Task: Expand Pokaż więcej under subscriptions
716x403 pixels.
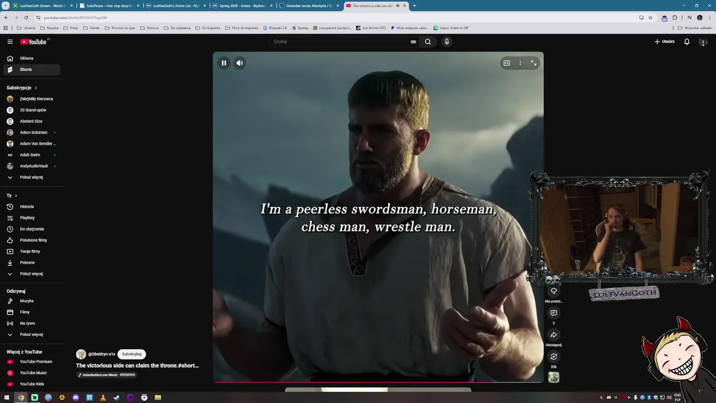Action: (x=31, y=177)
